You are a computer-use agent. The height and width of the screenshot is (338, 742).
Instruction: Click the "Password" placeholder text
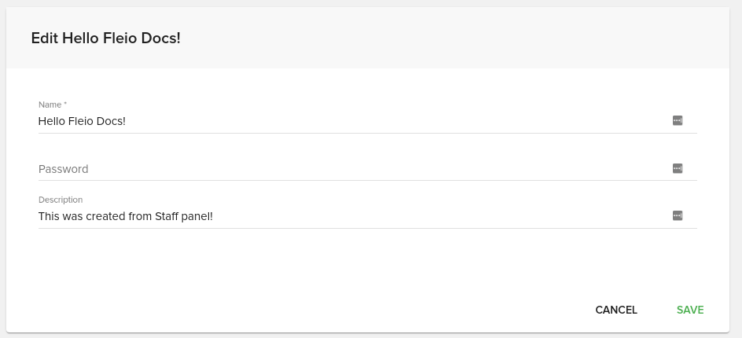pyautogui.click(x=64, y=169)
